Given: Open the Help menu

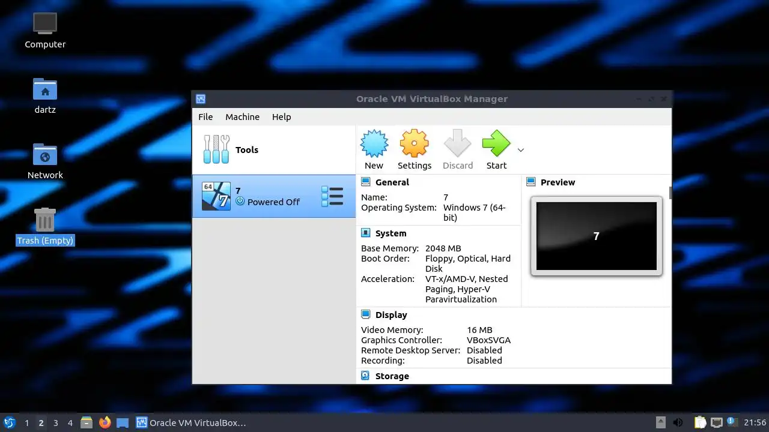Looking at the screenshot, I should (x=281, y=117).
